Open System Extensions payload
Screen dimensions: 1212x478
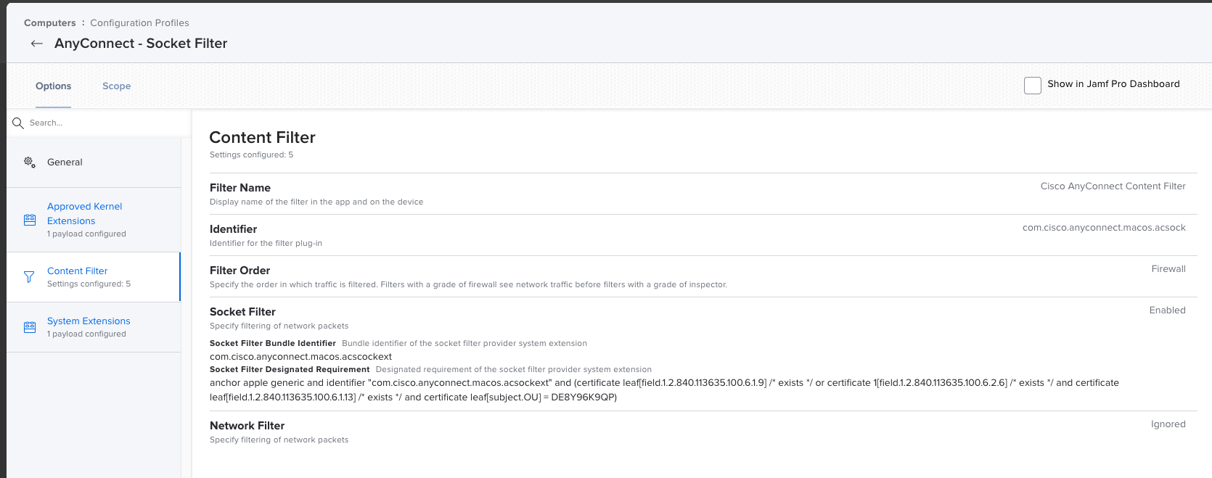(94, 327)
